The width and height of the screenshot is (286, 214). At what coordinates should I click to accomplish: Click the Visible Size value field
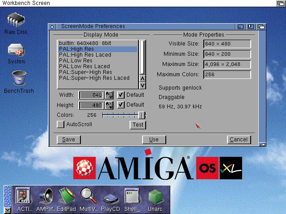click(x=227, y=44)
